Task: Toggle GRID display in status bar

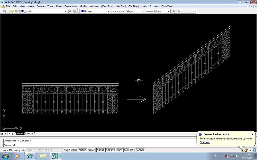Action: point(74,150)
